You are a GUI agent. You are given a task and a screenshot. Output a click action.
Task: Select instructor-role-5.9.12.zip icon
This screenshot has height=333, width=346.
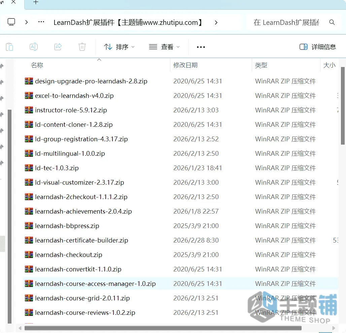(x=29, y=110)
